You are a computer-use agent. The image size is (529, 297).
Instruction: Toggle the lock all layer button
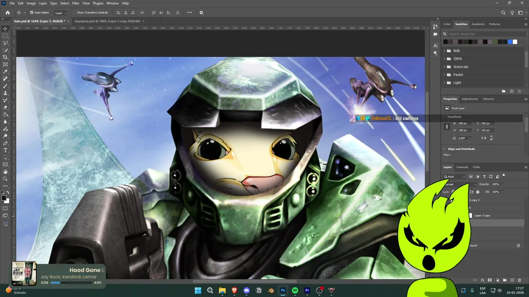[x=478, y=192]
